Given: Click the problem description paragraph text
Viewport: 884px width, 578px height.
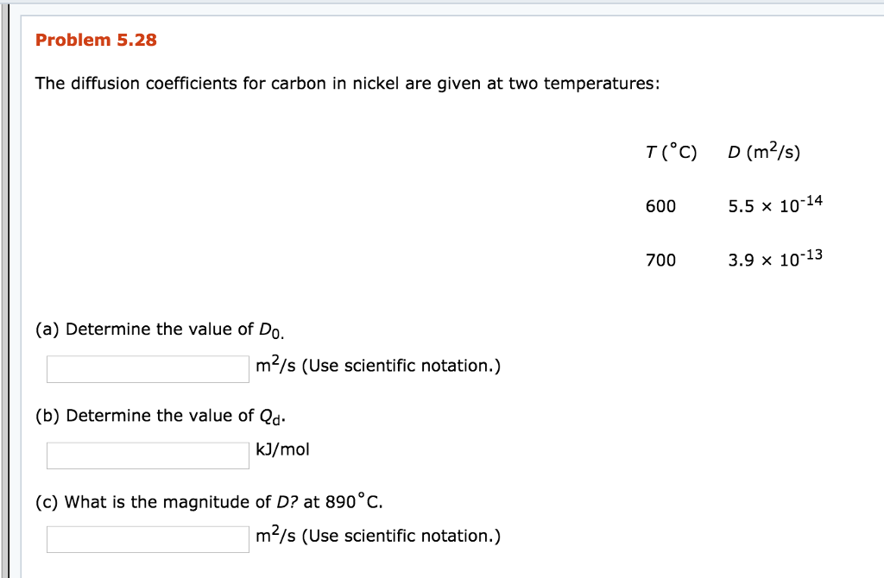Looking at the screenshot, I should tap(347, 83).
